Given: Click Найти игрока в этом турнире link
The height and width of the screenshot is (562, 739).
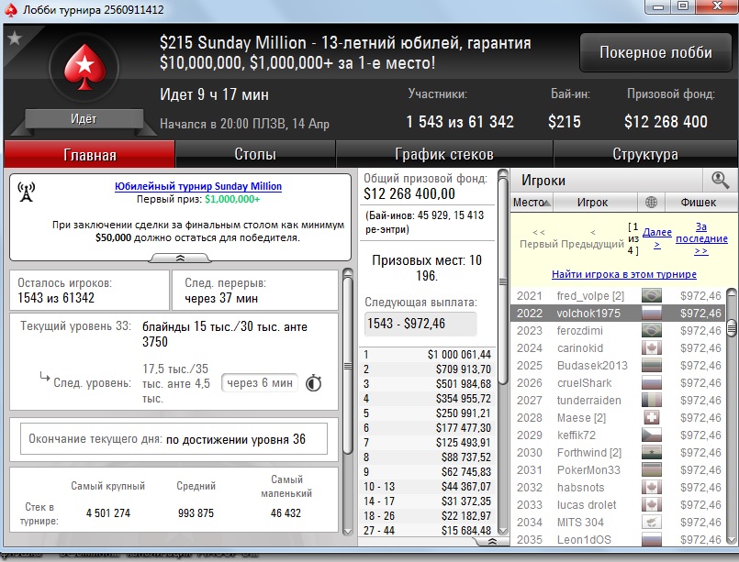Looking at the screenshot, I should pyautogui.click(x=624, y=274).
